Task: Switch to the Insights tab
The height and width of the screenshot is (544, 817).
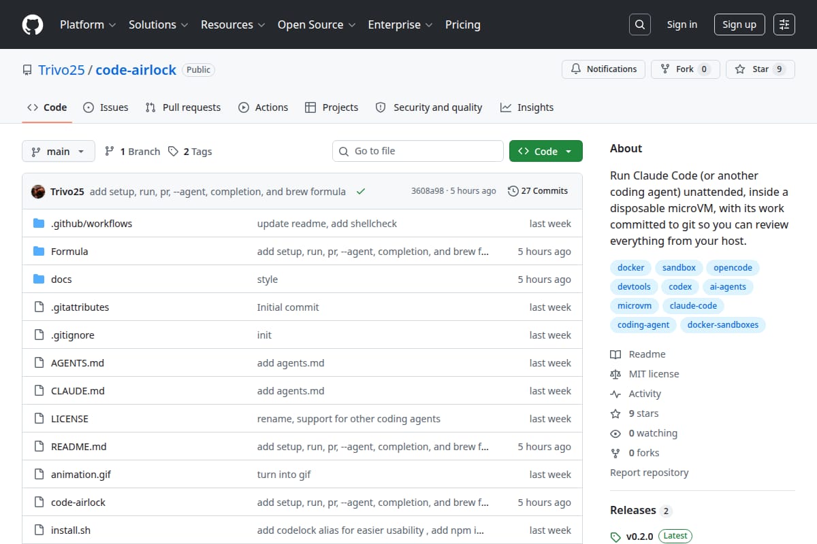Action: 527,107
